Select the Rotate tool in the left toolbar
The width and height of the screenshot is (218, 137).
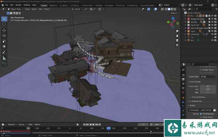pyautogui.click(x=4, y=36)
